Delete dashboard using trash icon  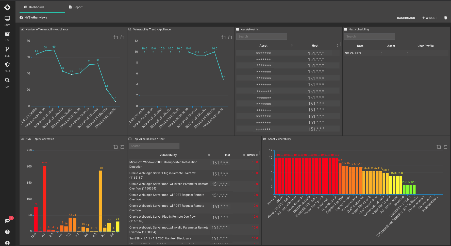point(445,18)
